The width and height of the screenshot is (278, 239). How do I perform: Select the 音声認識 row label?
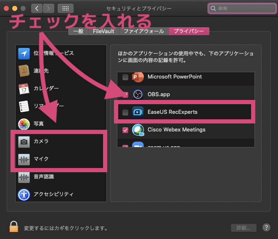tap(44, 176)
